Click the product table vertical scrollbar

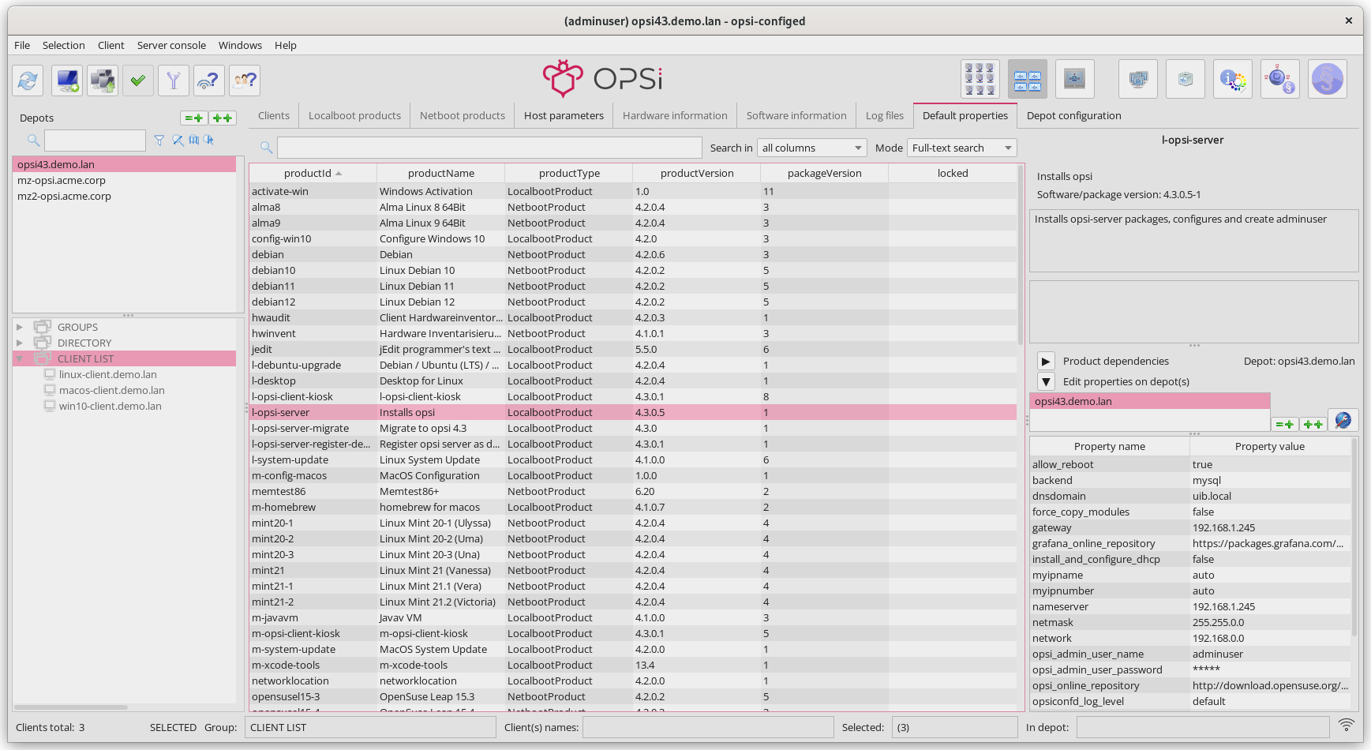click(1021, 254)
